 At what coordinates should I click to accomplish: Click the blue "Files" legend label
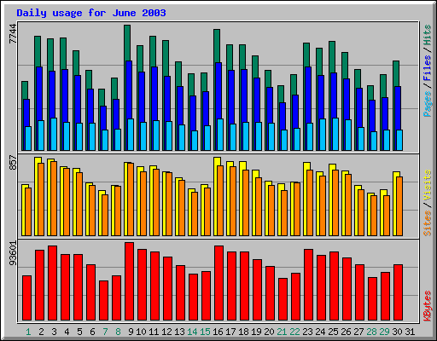click(428, 67)
